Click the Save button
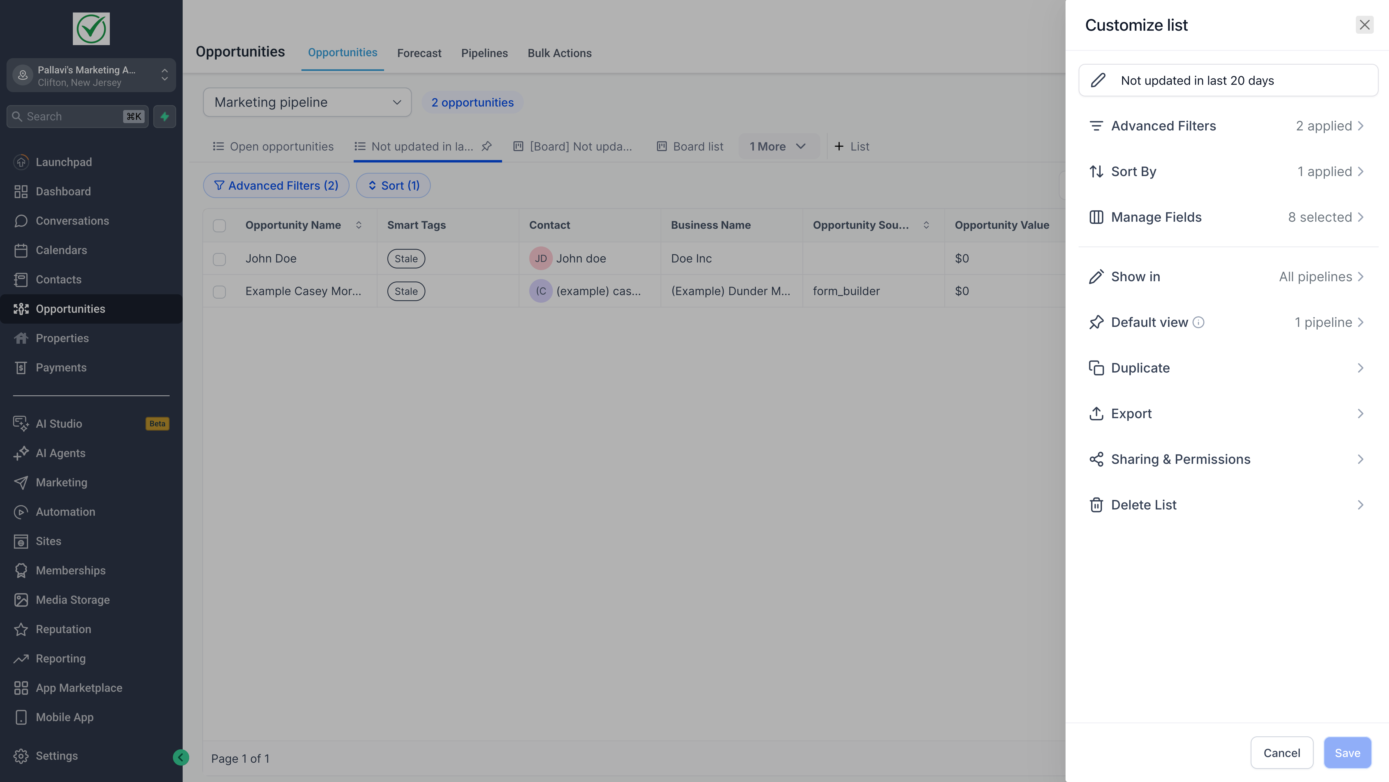 tap(1347, 752)
